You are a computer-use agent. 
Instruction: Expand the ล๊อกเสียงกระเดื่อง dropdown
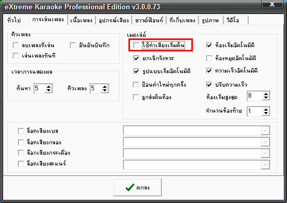coord(265,154)
